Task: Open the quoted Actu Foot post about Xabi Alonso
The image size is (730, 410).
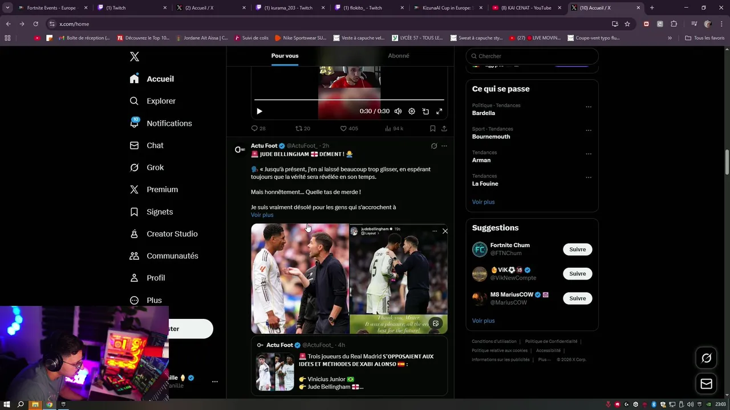Action: click(349, 367)
